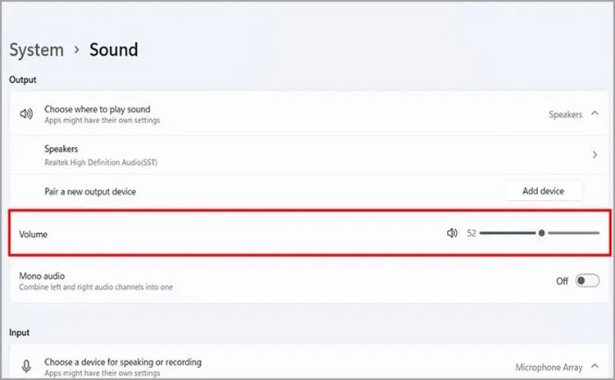Select the Speakers Realtek High Definition Audio row
This screenshot has width=615, height=380.
pyautogui.click(x=101, y=155)
